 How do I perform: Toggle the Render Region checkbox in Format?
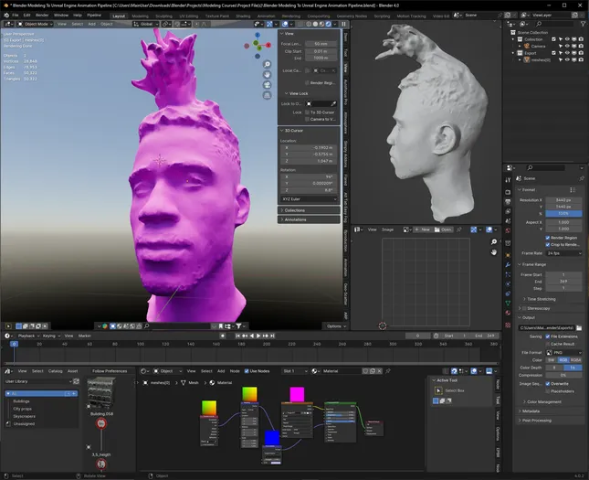click(x=547, y=238)
